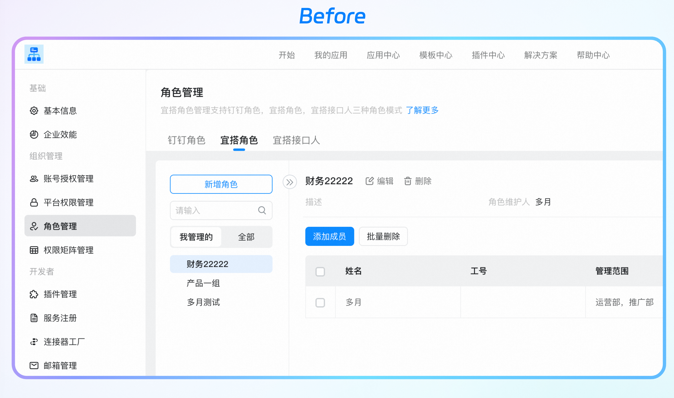The width and height of the screenshot is (674, 398).
Task: Open 插件中心 in the top navigation
Action: (488, 55)
